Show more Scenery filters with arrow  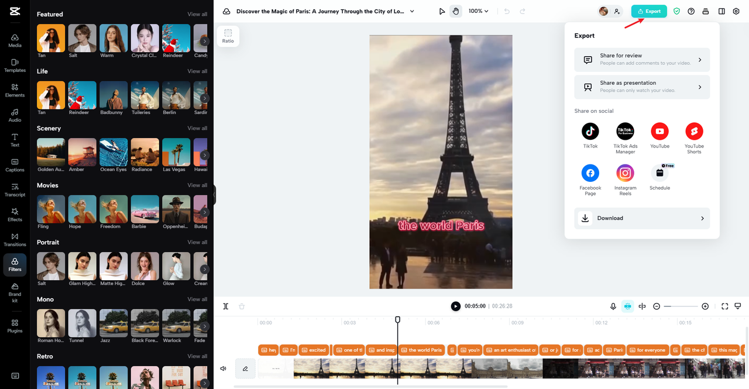[x=204, y=155]
